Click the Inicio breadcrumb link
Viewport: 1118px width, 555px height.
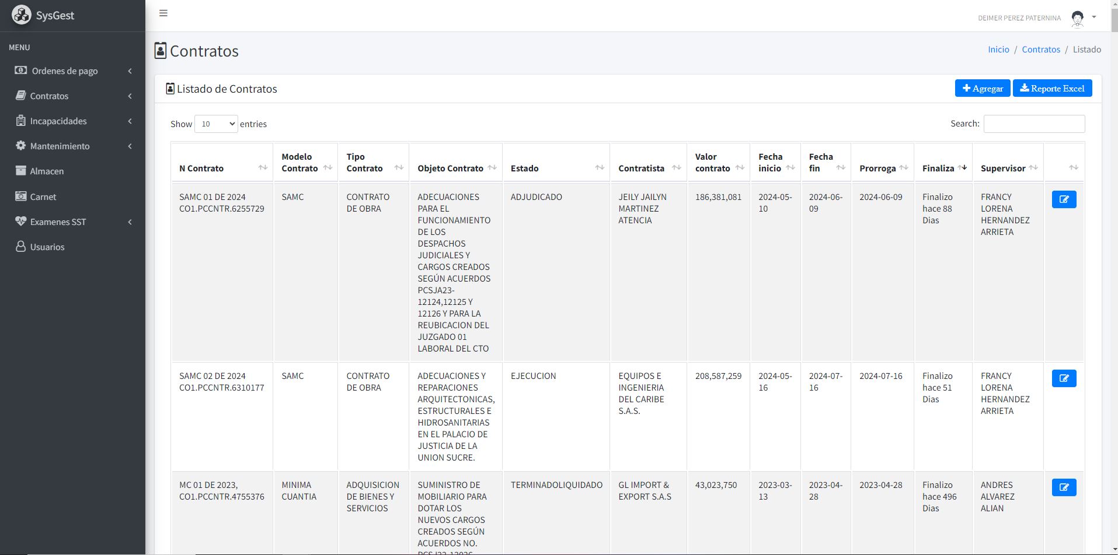coord(998,50)
